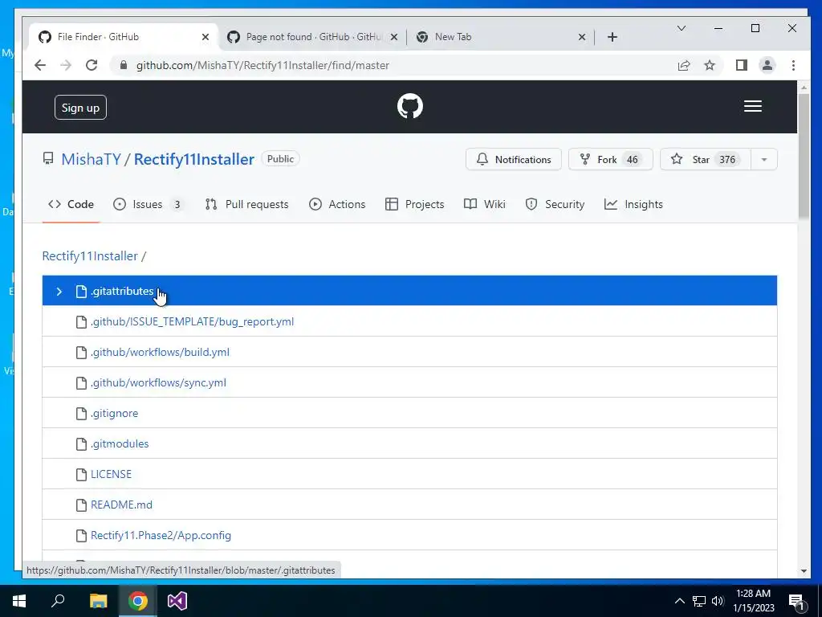Viewport: 822px width, 617px height.
Task: Click file icon next to .gitignore
Action: pyautogui.click(x=81, y=414)
